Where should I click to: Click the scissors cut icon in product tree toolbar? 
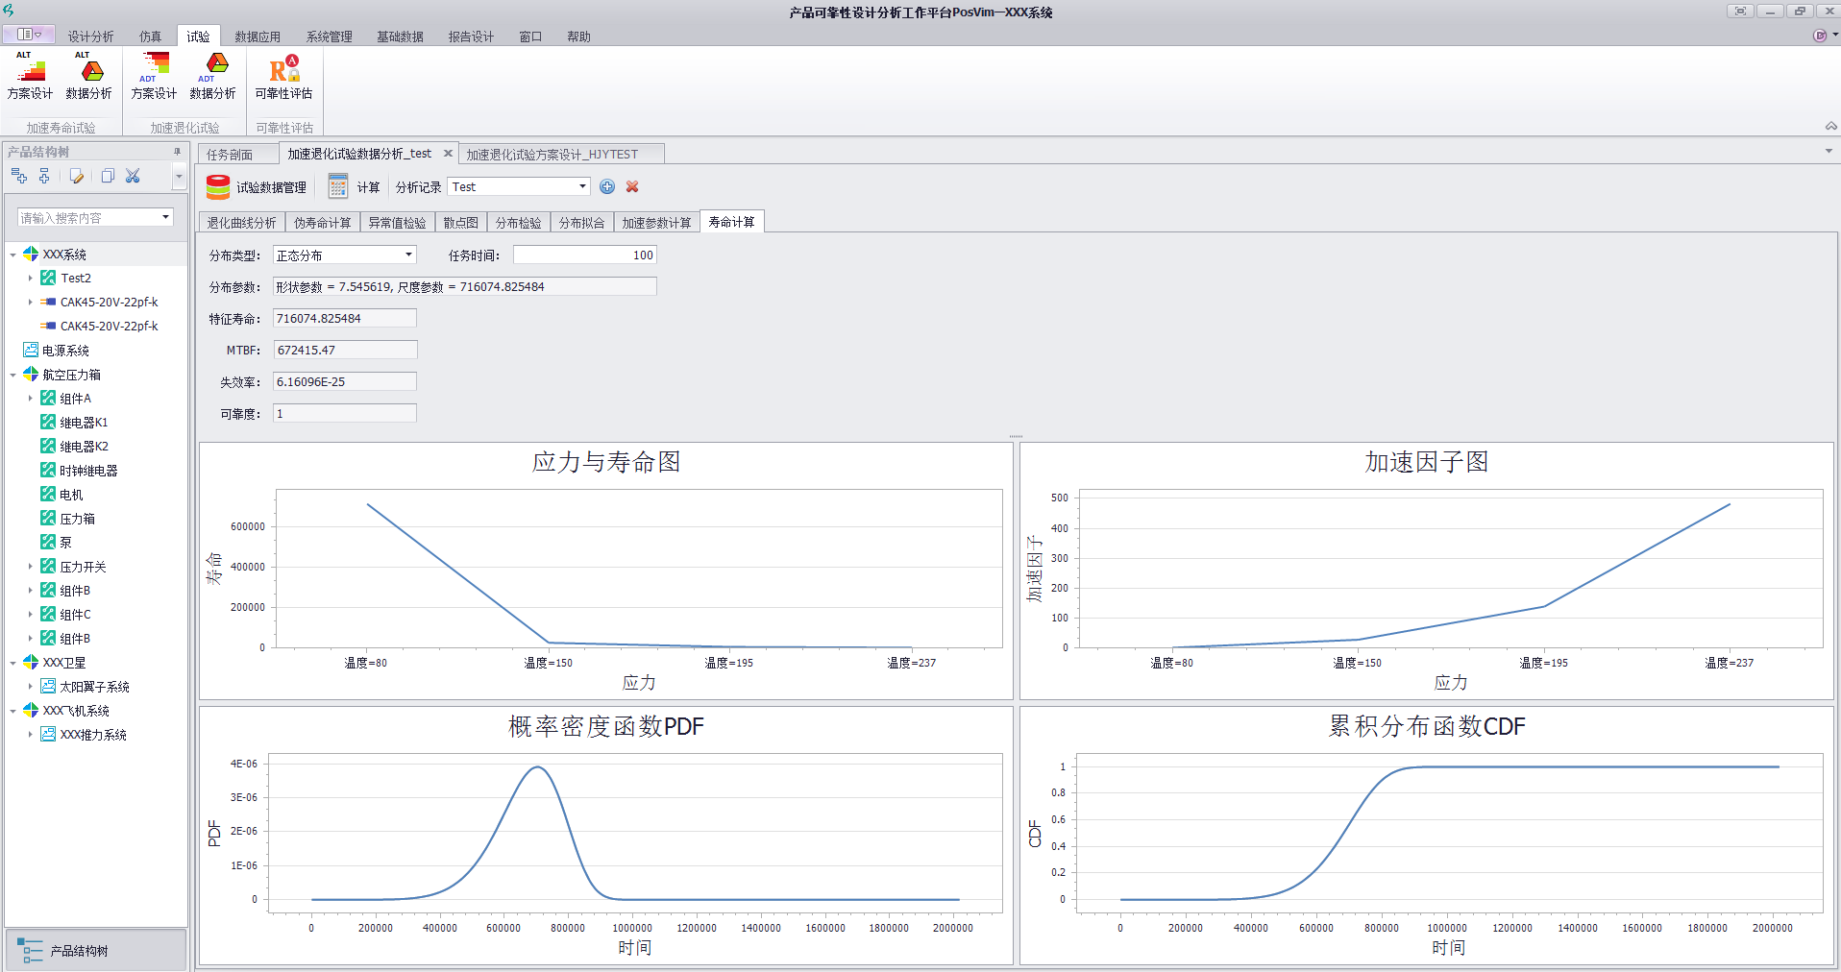[x=133, y=176]
